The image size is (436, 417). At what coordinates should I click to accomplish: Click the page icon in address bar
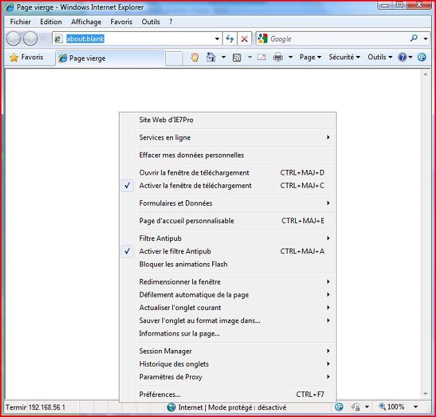[x=58, y=39]
